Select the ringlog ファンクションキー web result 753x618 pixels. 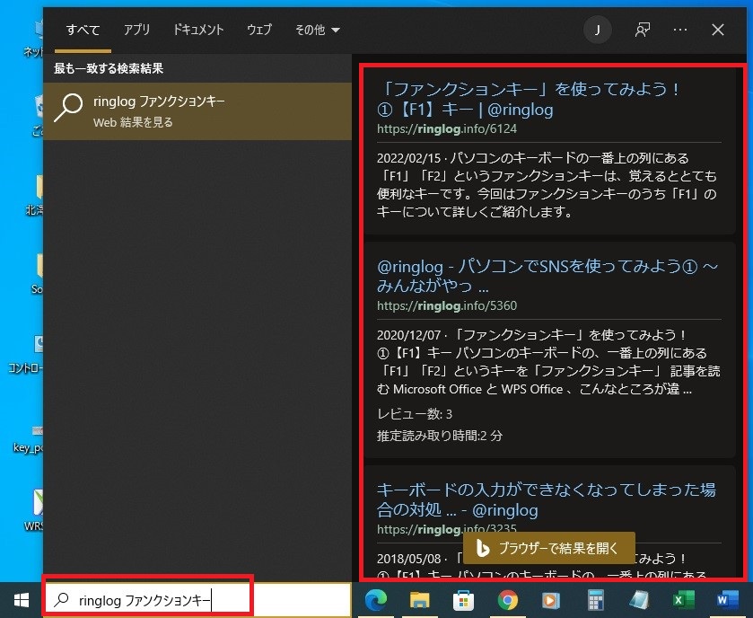coord(197,111)
